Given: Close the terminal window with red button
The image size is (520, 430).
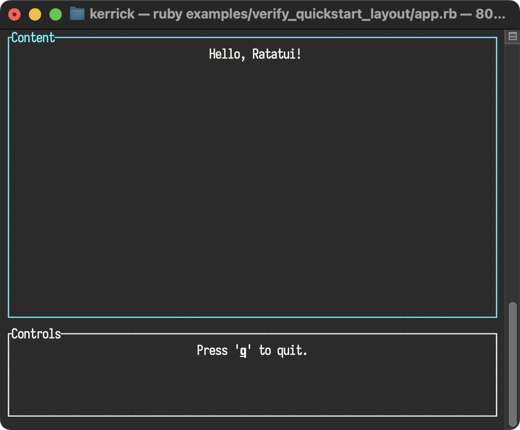Looking at the screenshot, I should click(x=14, y=14).
